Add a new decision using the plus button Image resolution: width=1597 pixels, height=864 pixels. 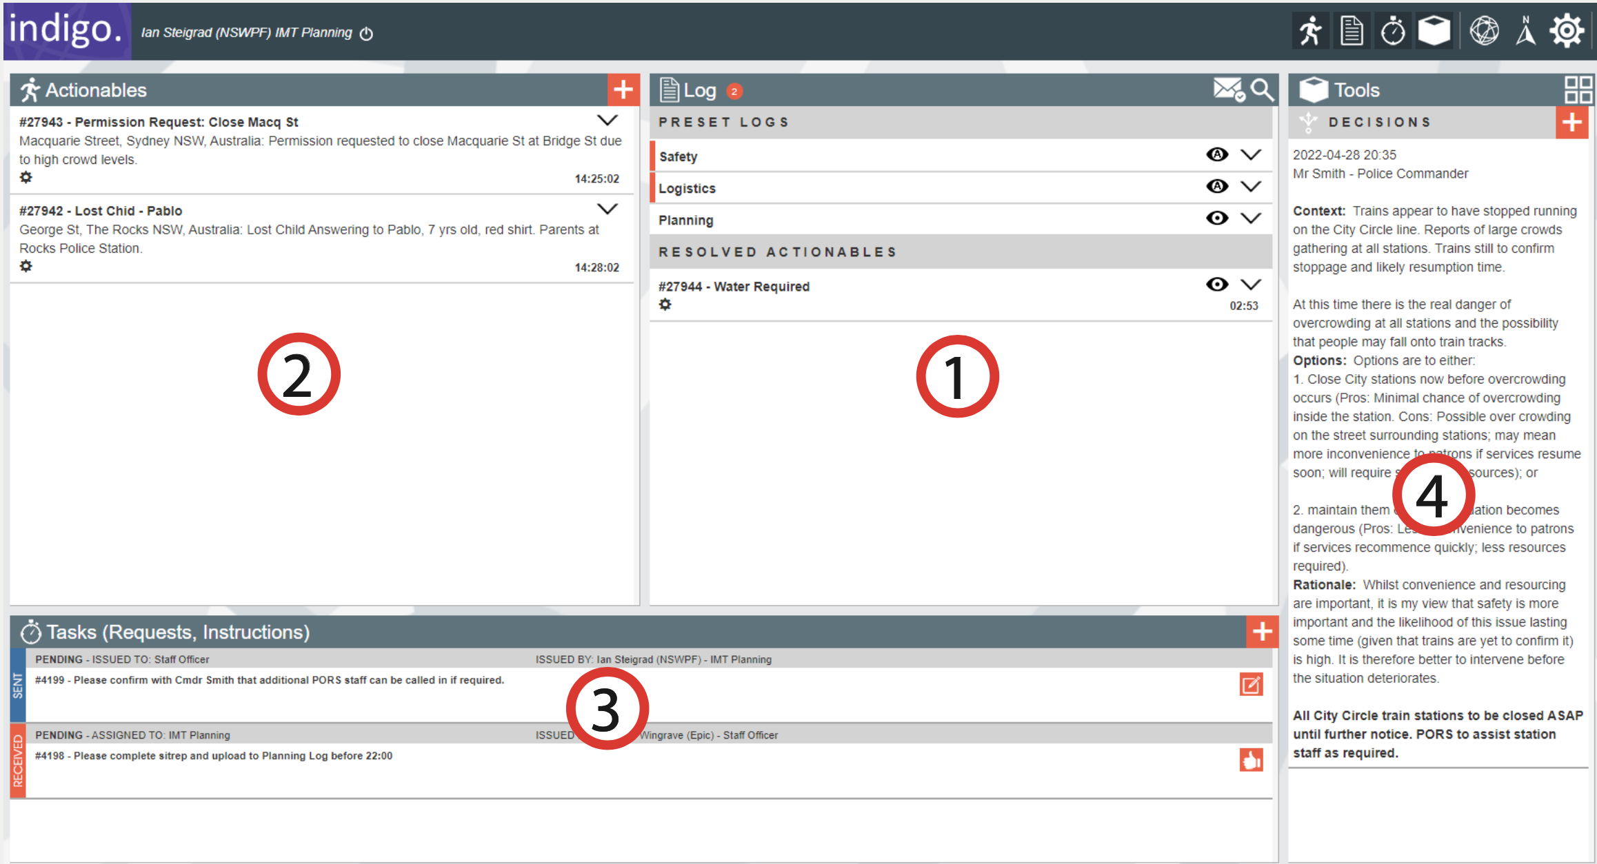click(x=1573, y=121)
